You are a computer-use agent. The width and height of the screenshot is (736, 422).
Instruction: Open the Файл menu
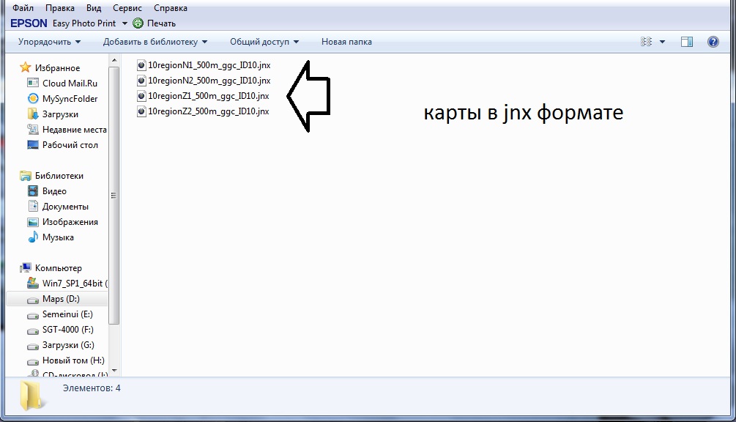coord(23,8)
